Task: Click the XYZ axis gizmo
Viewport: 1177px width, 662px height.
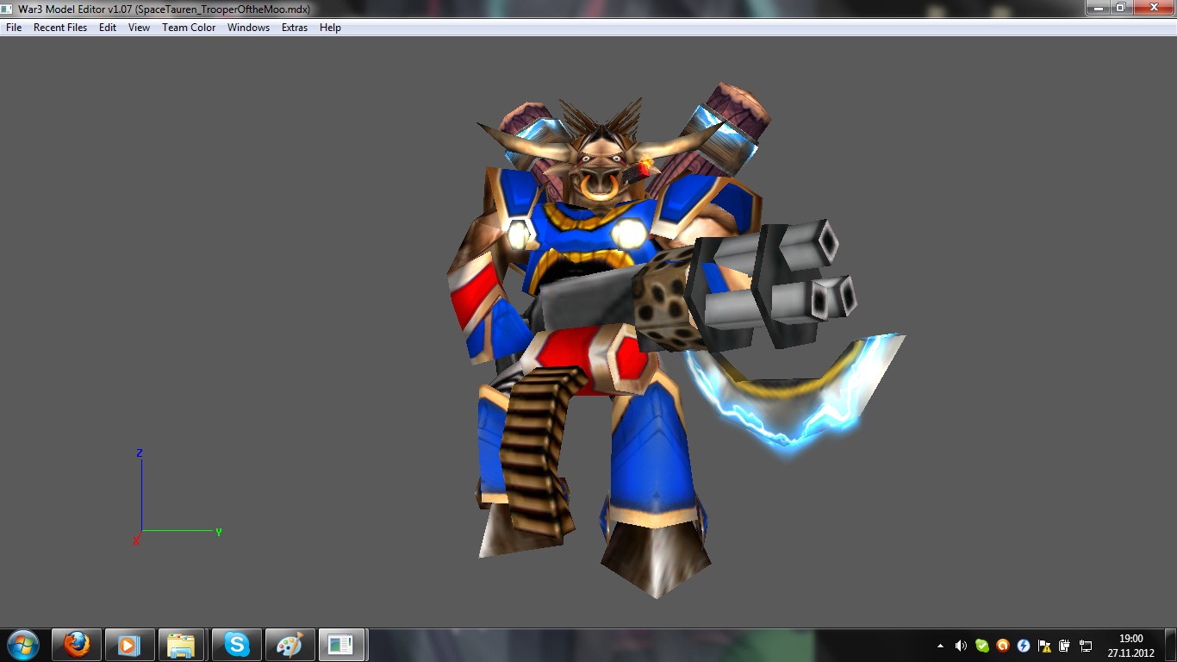Action: coord(177,498)
